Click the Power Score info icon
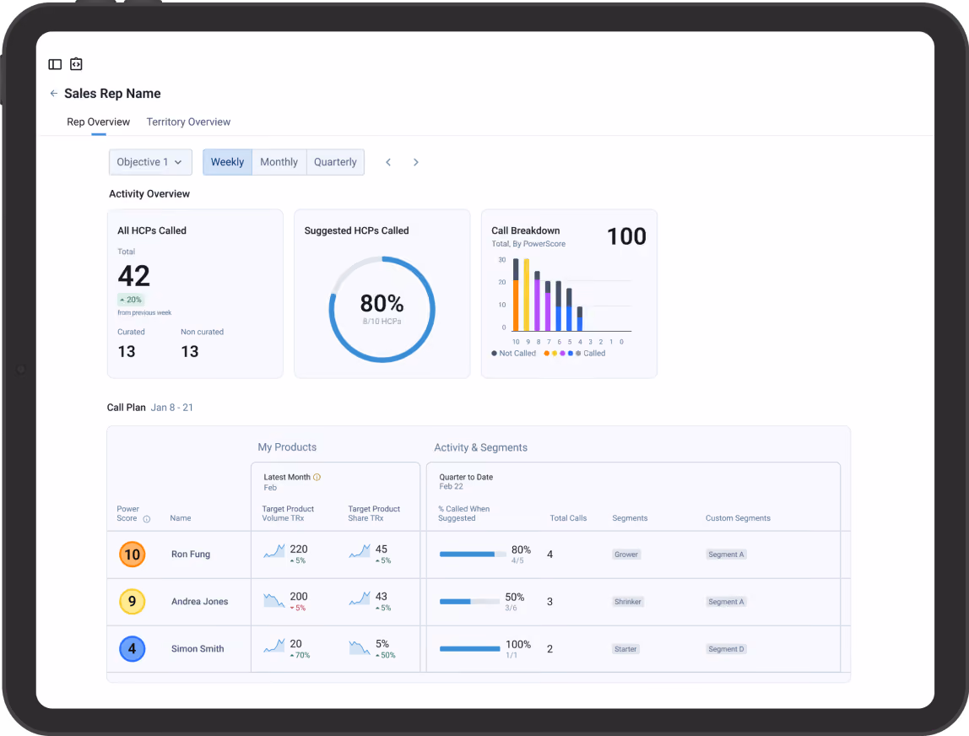Screen dimensions: 969x736 pos(147,519)
